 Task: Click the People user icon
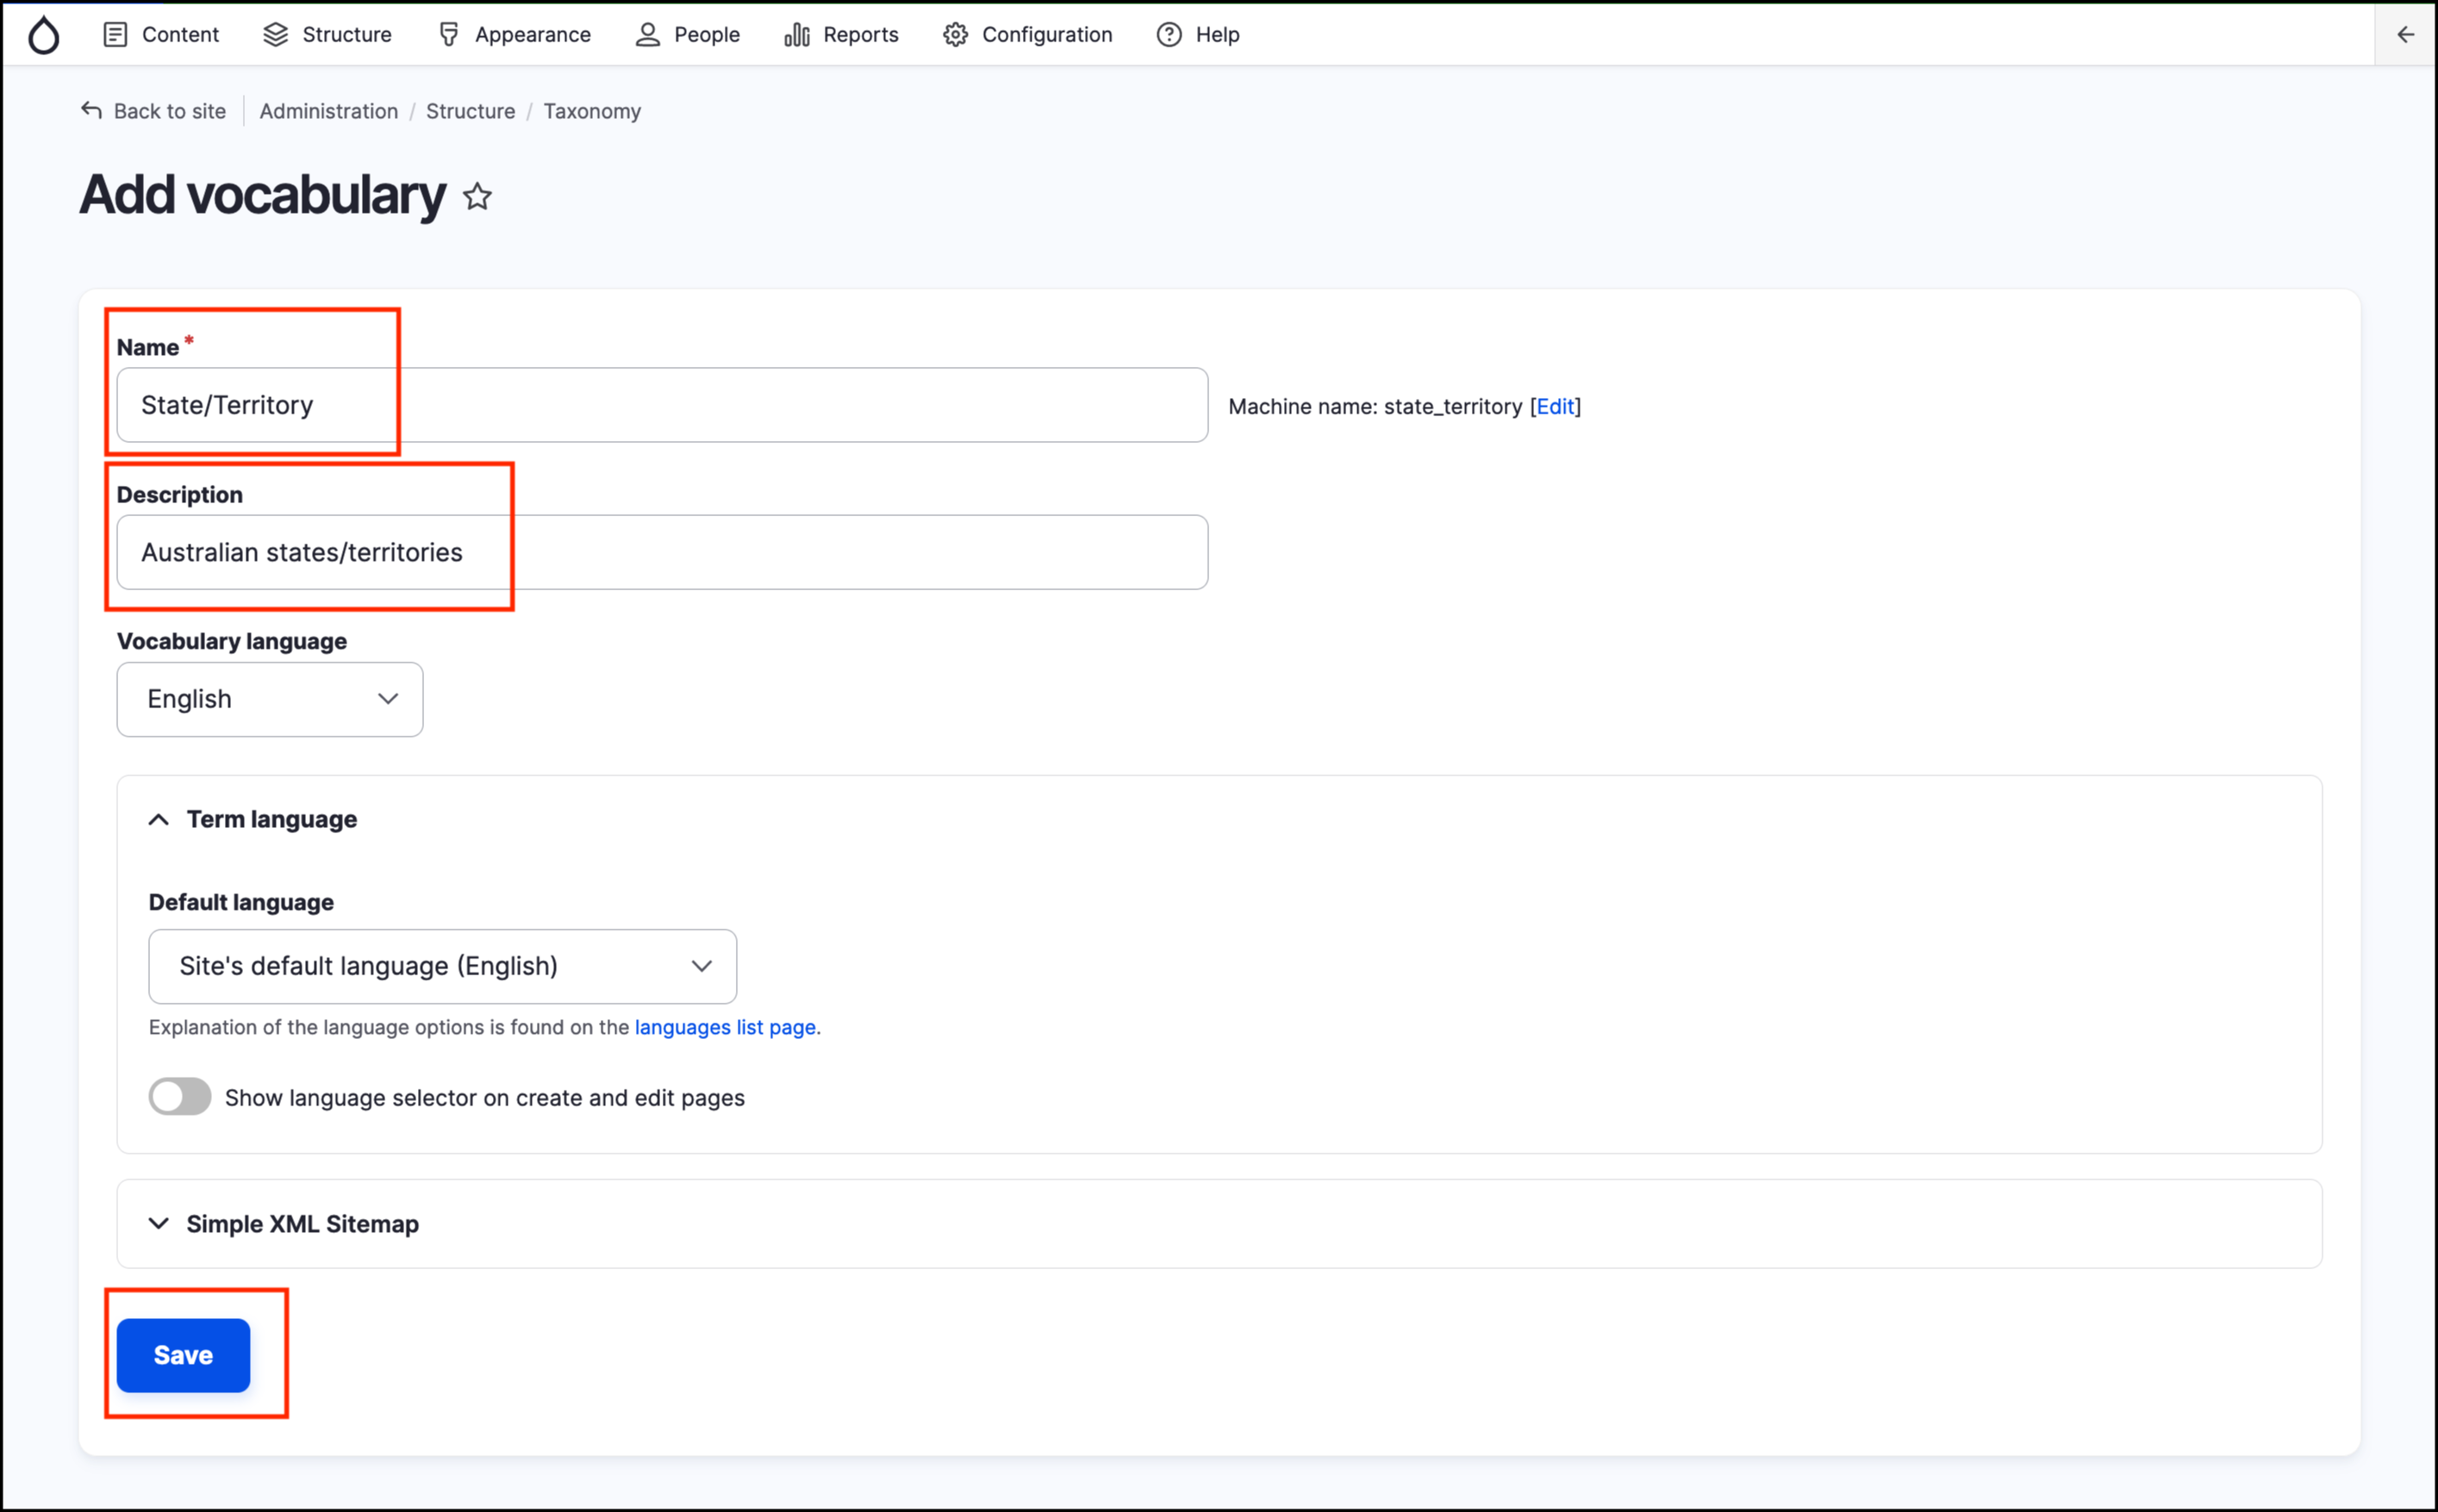click(648, 35)
